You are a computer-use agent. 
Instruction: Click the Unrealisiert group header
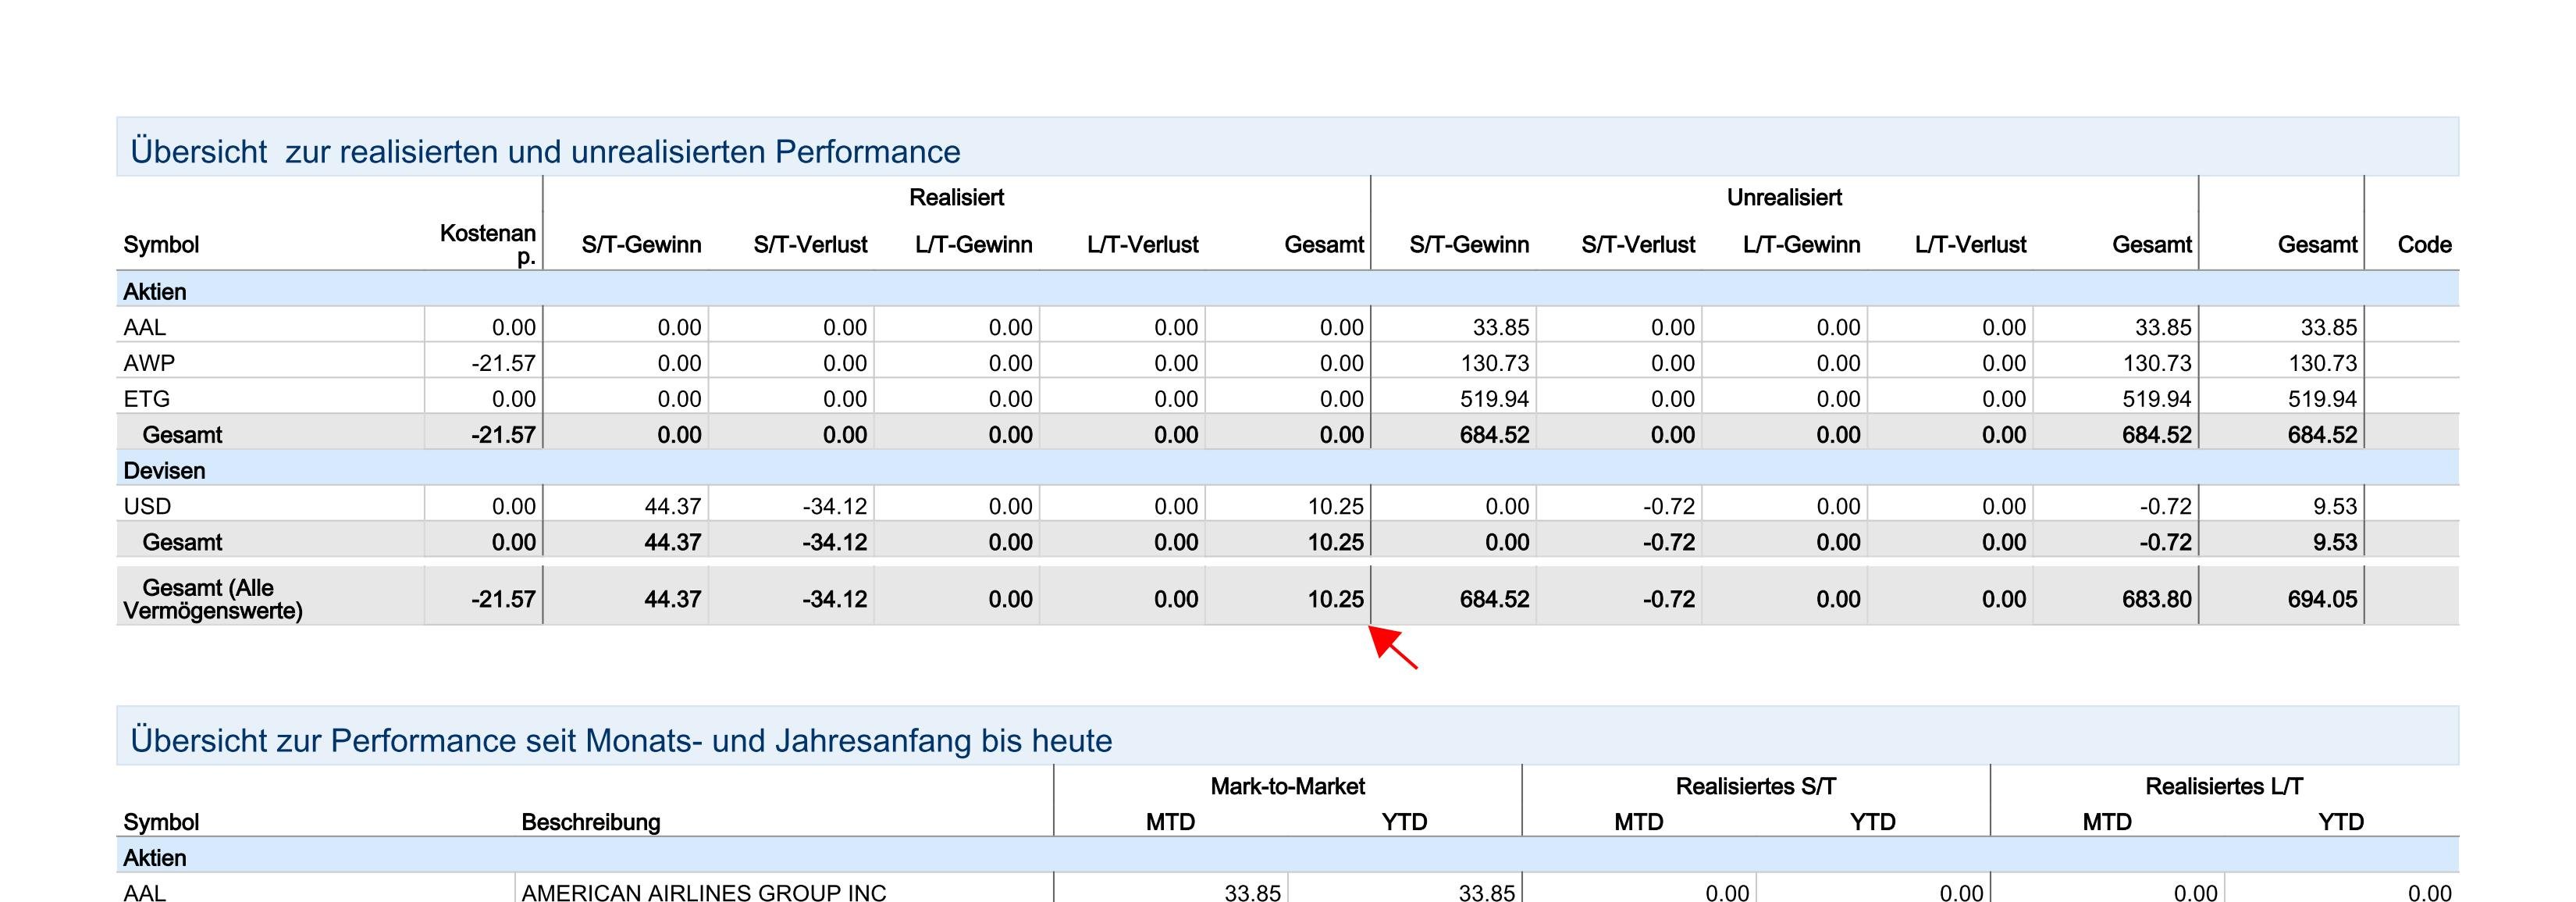pos(1783,197)
